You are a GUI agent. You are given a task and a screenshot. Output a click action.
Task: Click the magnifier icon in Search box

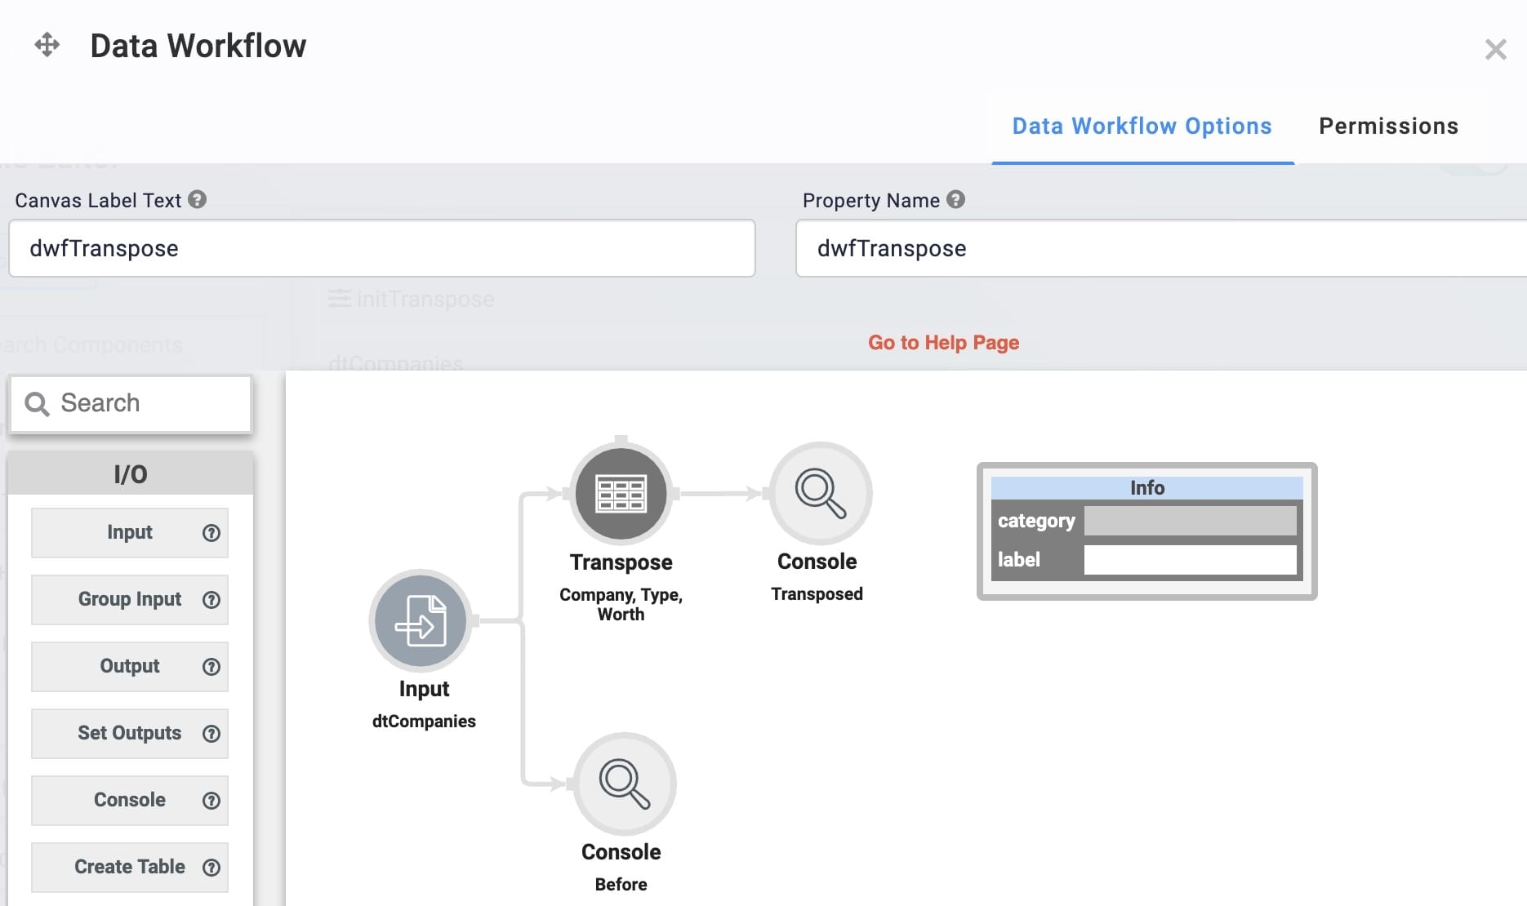37,404
